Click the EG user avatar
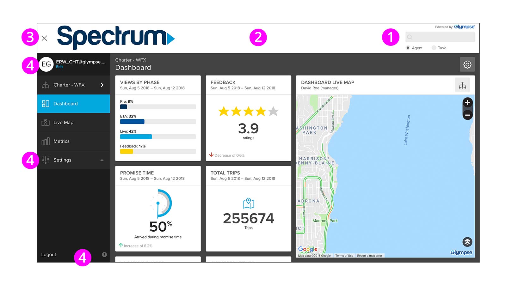Viewport: 506px width, 285px height. pos(46,64)
